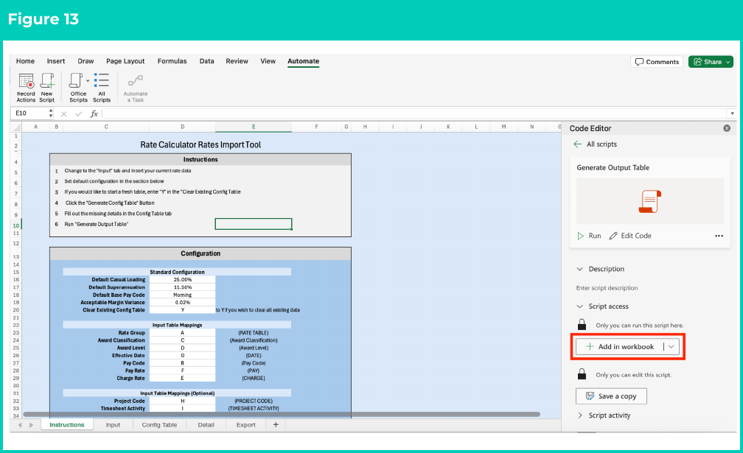743x453 pixels.
Task: Click the Name Box showing E10
Action: click(x=29, y=113)
